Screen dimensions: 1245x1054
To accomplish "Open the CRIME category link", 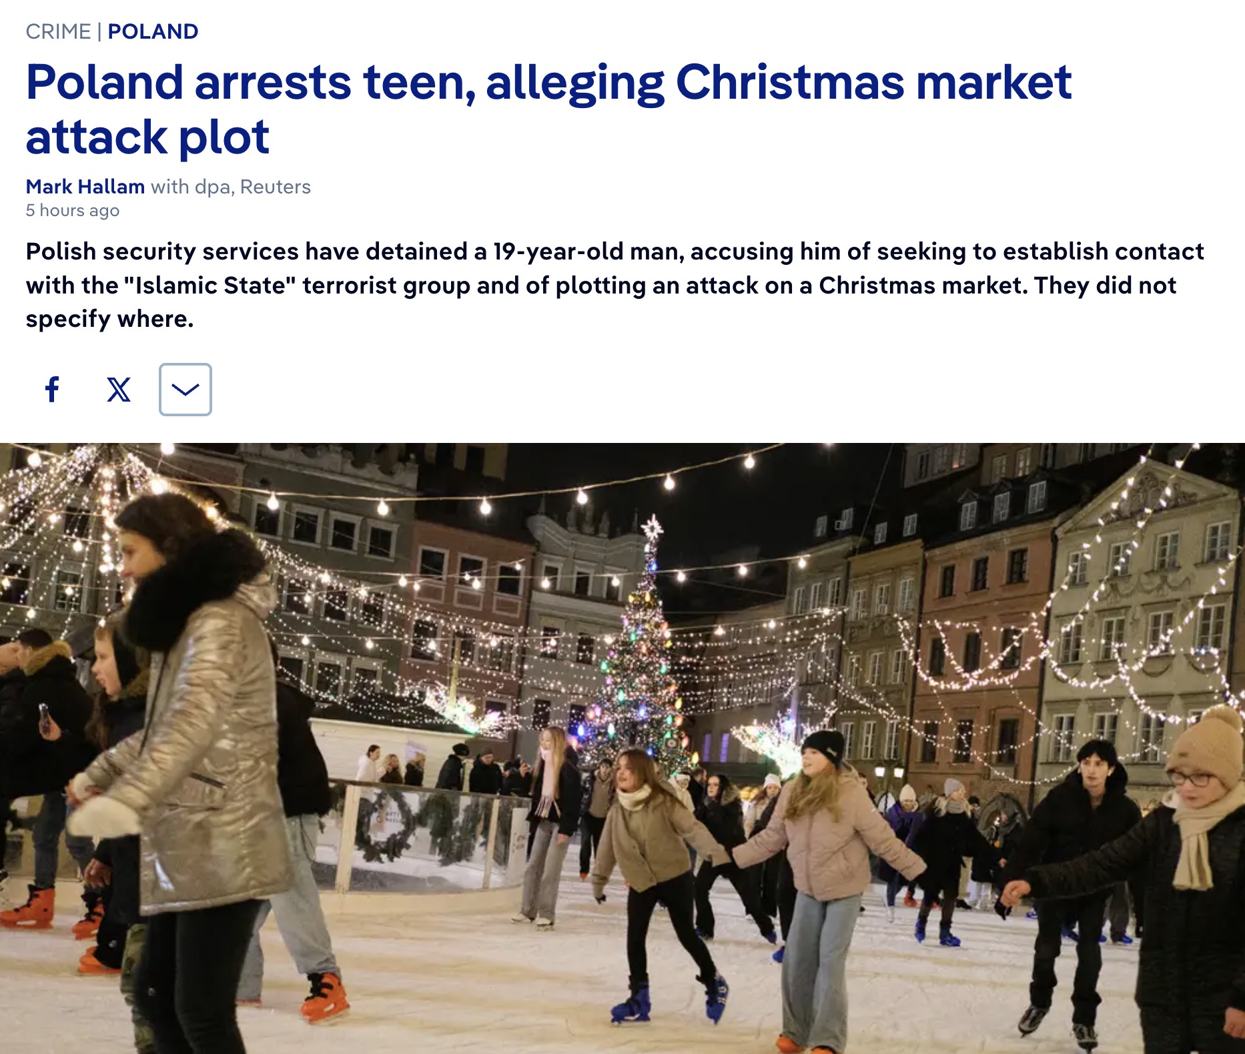I will [x=58, y=31].
